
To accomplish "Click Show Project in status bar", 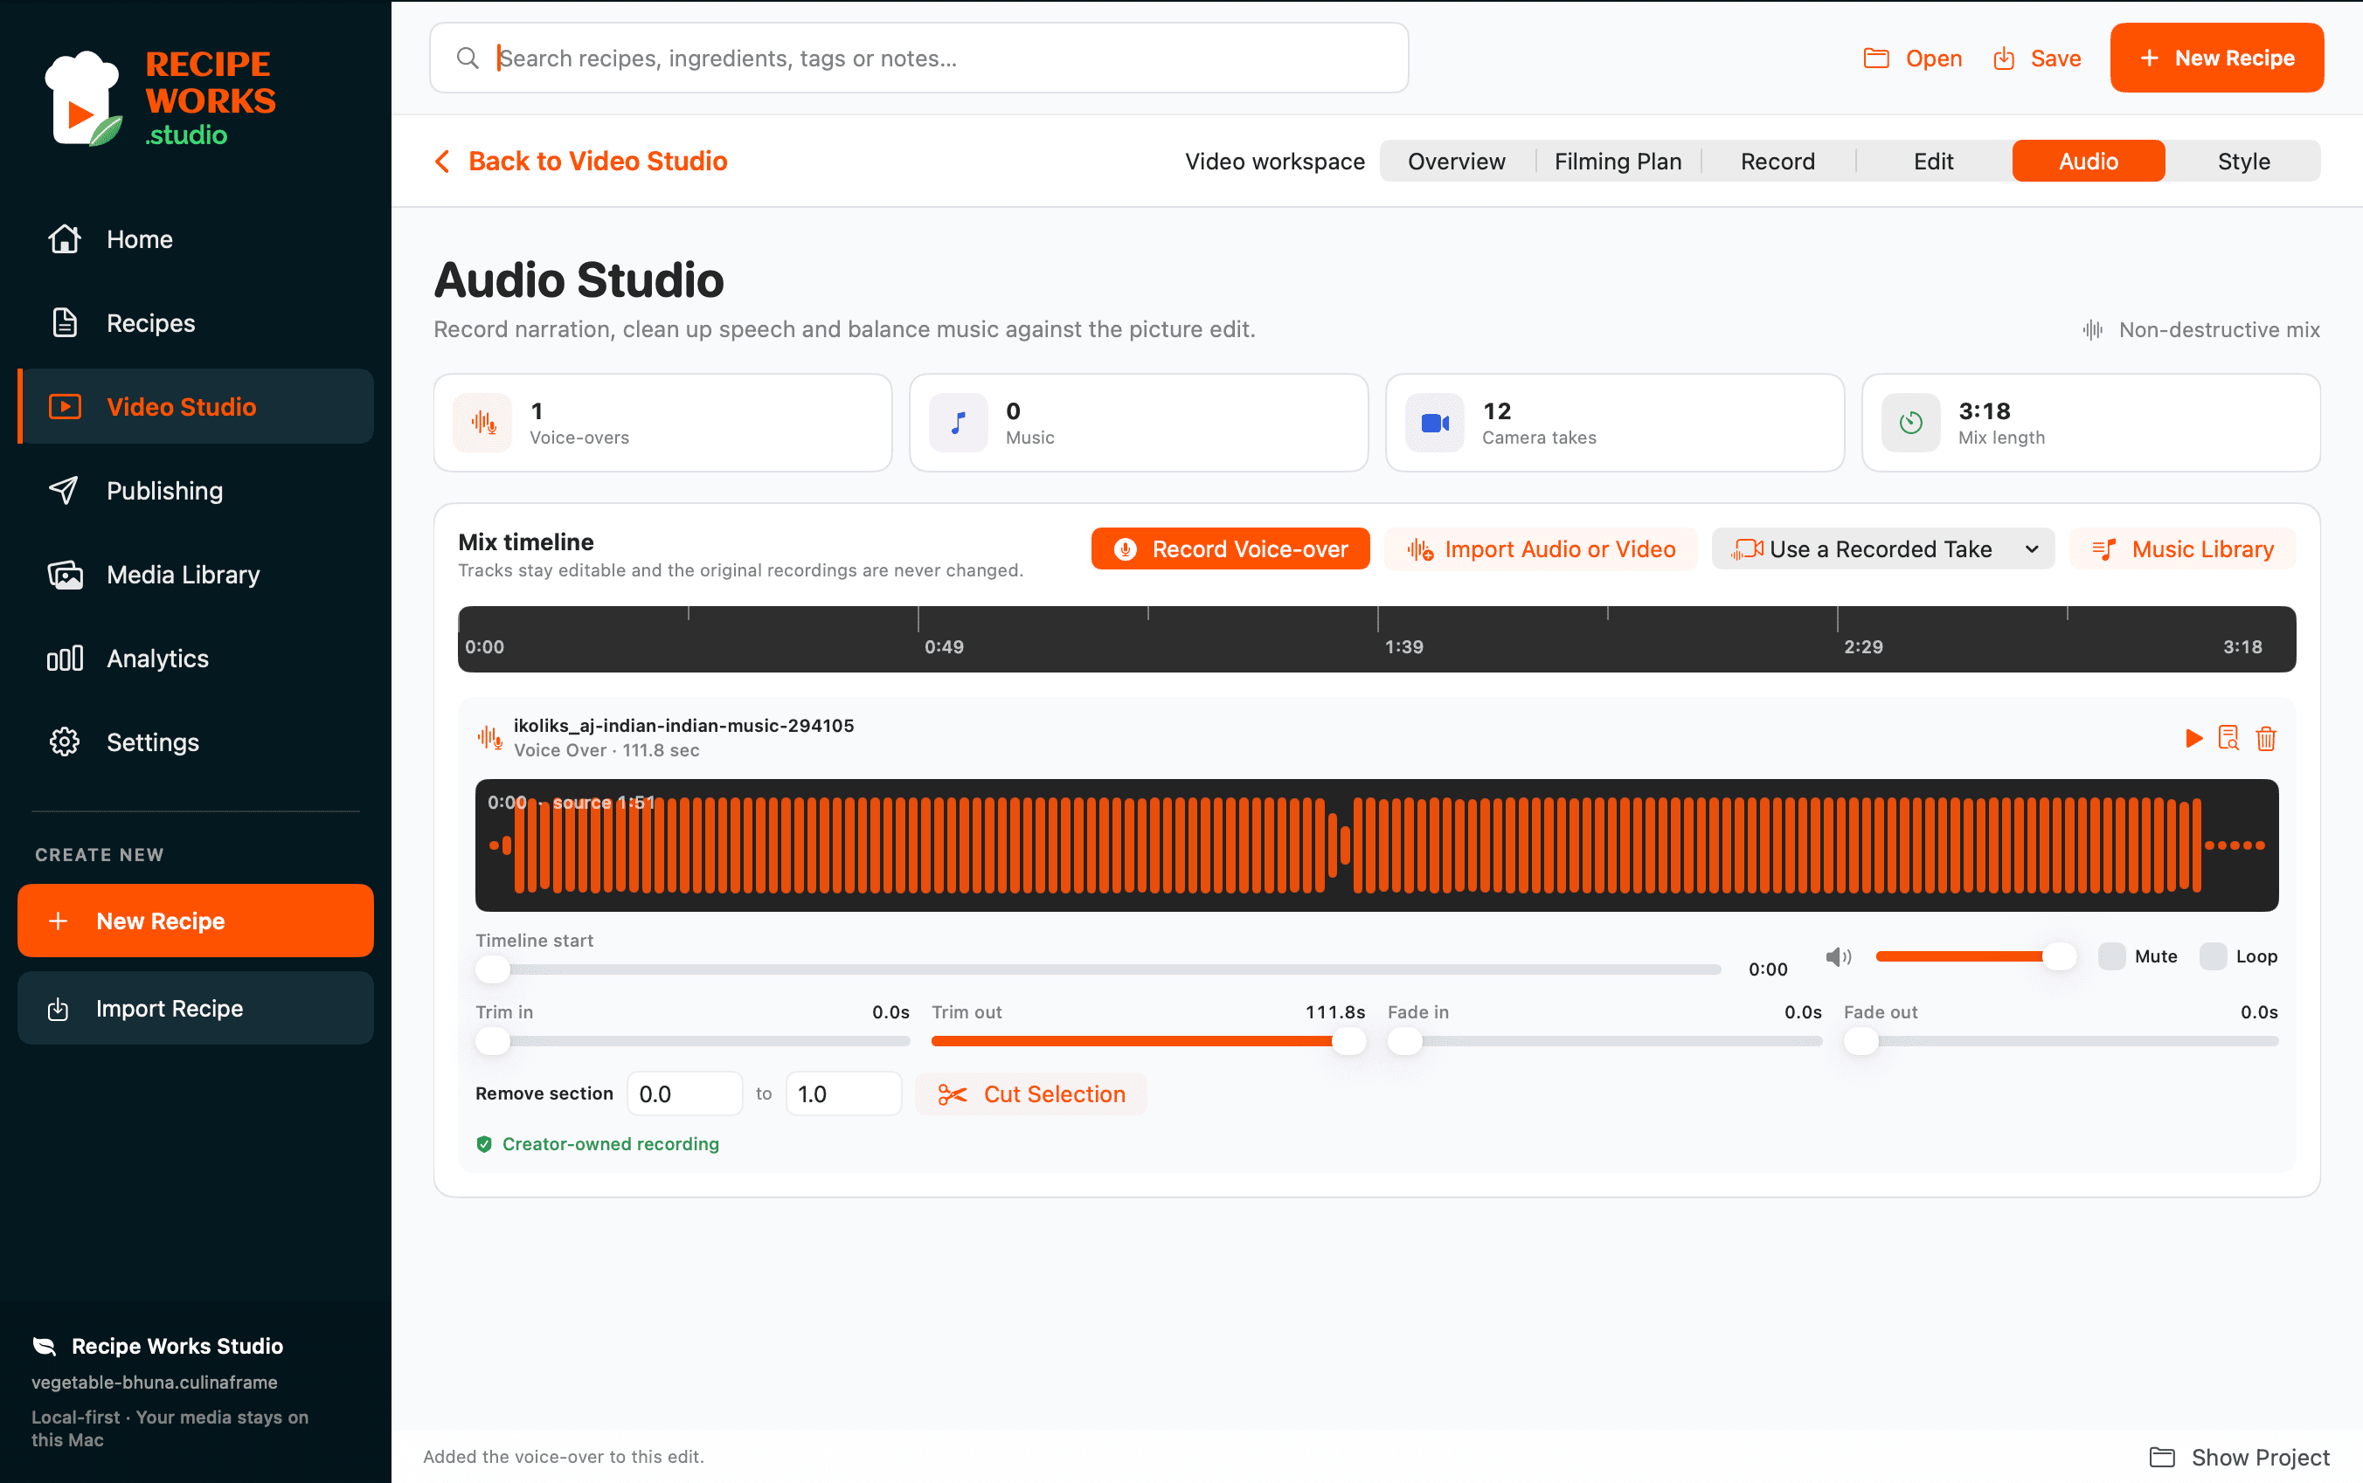I will pos(2240,1457).
